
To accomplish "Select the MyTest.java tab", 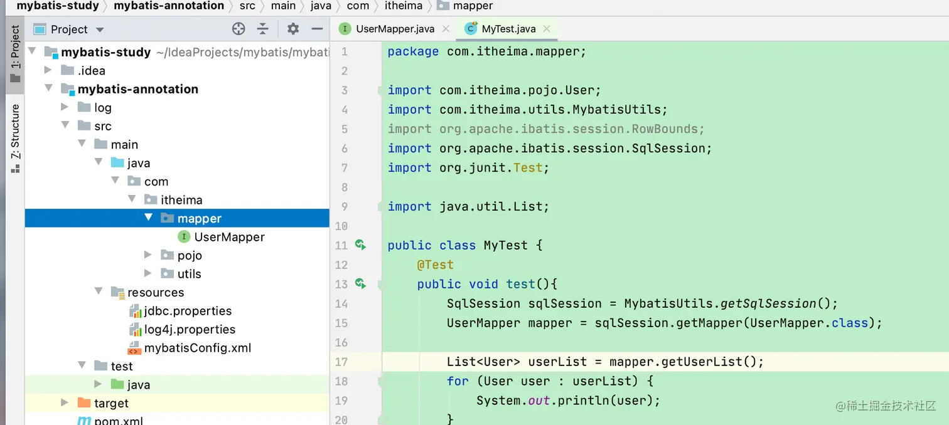I will 508,29.
